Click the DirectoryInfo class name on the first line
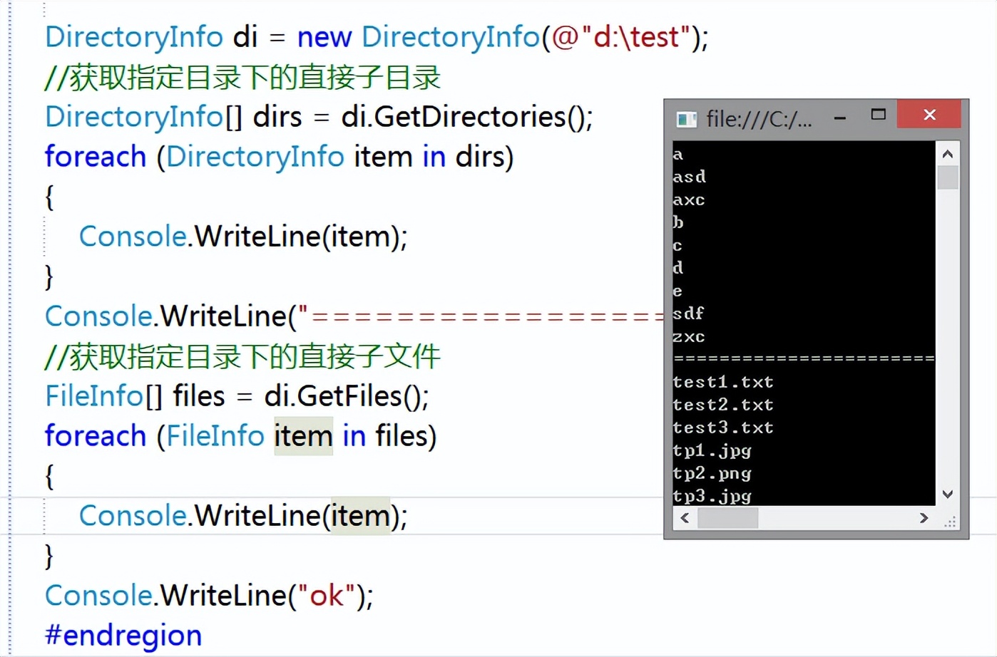 (x=133, y=36)
